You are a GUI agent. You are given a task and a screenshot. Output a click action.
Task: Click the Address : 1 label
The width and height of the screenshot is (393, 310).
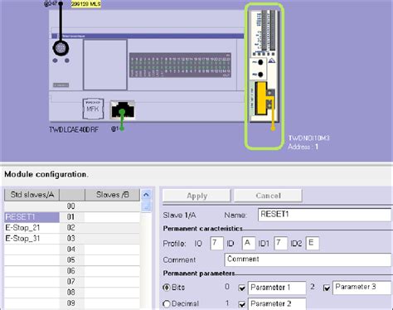pos(303,147)
